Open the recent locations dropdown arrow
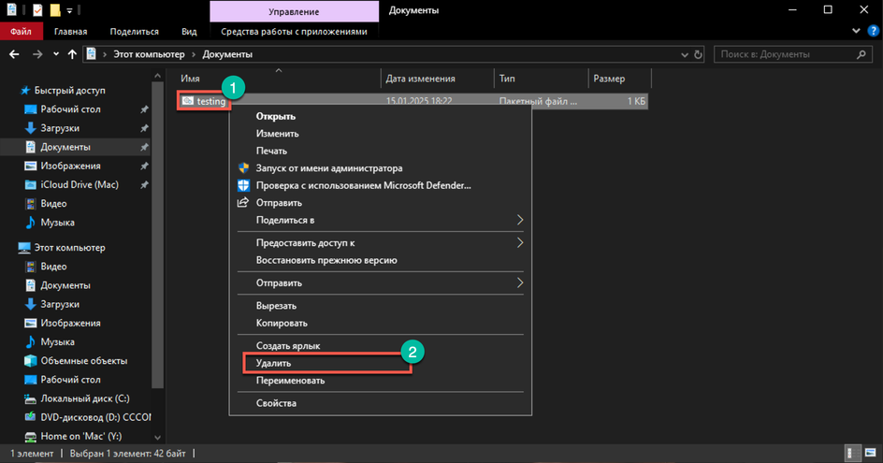The width and height of the screenshot is (883, 463). click(x=56, y=54)
